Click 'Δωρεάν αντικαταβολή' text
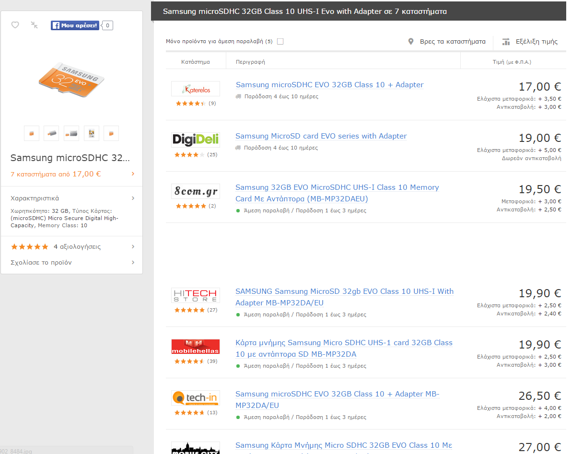Viewport: 571px width, 454px height. pos(531,158)
